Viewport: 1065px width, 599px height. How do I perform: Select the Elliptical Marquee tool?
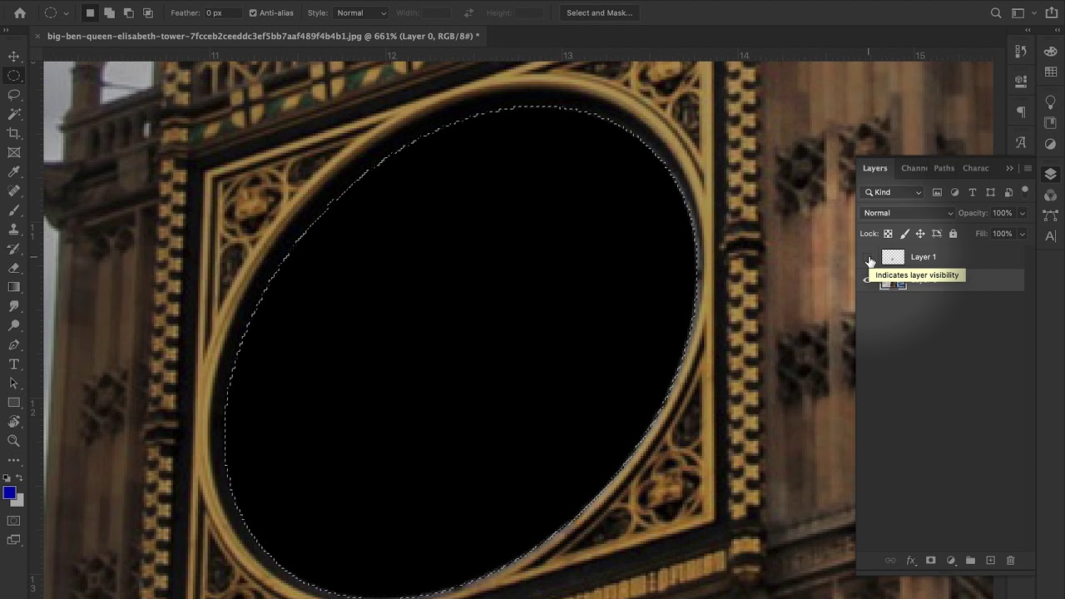14,76
